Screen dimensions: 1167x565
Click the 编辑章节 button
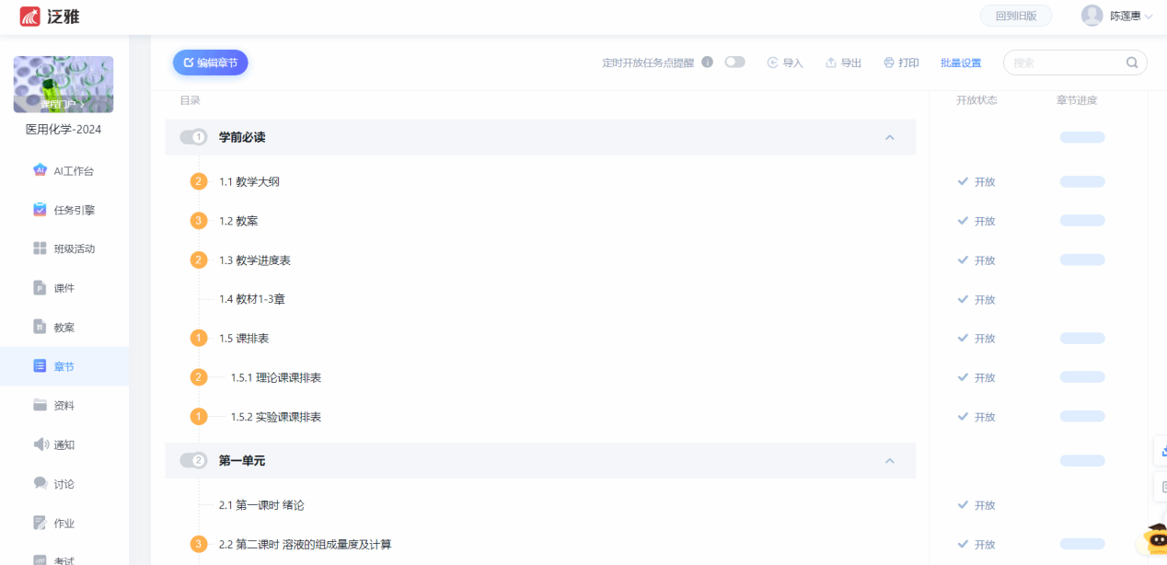pyautogui.click(x=211, y=63)
